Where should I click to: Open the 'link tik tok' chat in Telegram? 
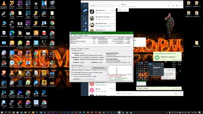[x=102, y=12]
